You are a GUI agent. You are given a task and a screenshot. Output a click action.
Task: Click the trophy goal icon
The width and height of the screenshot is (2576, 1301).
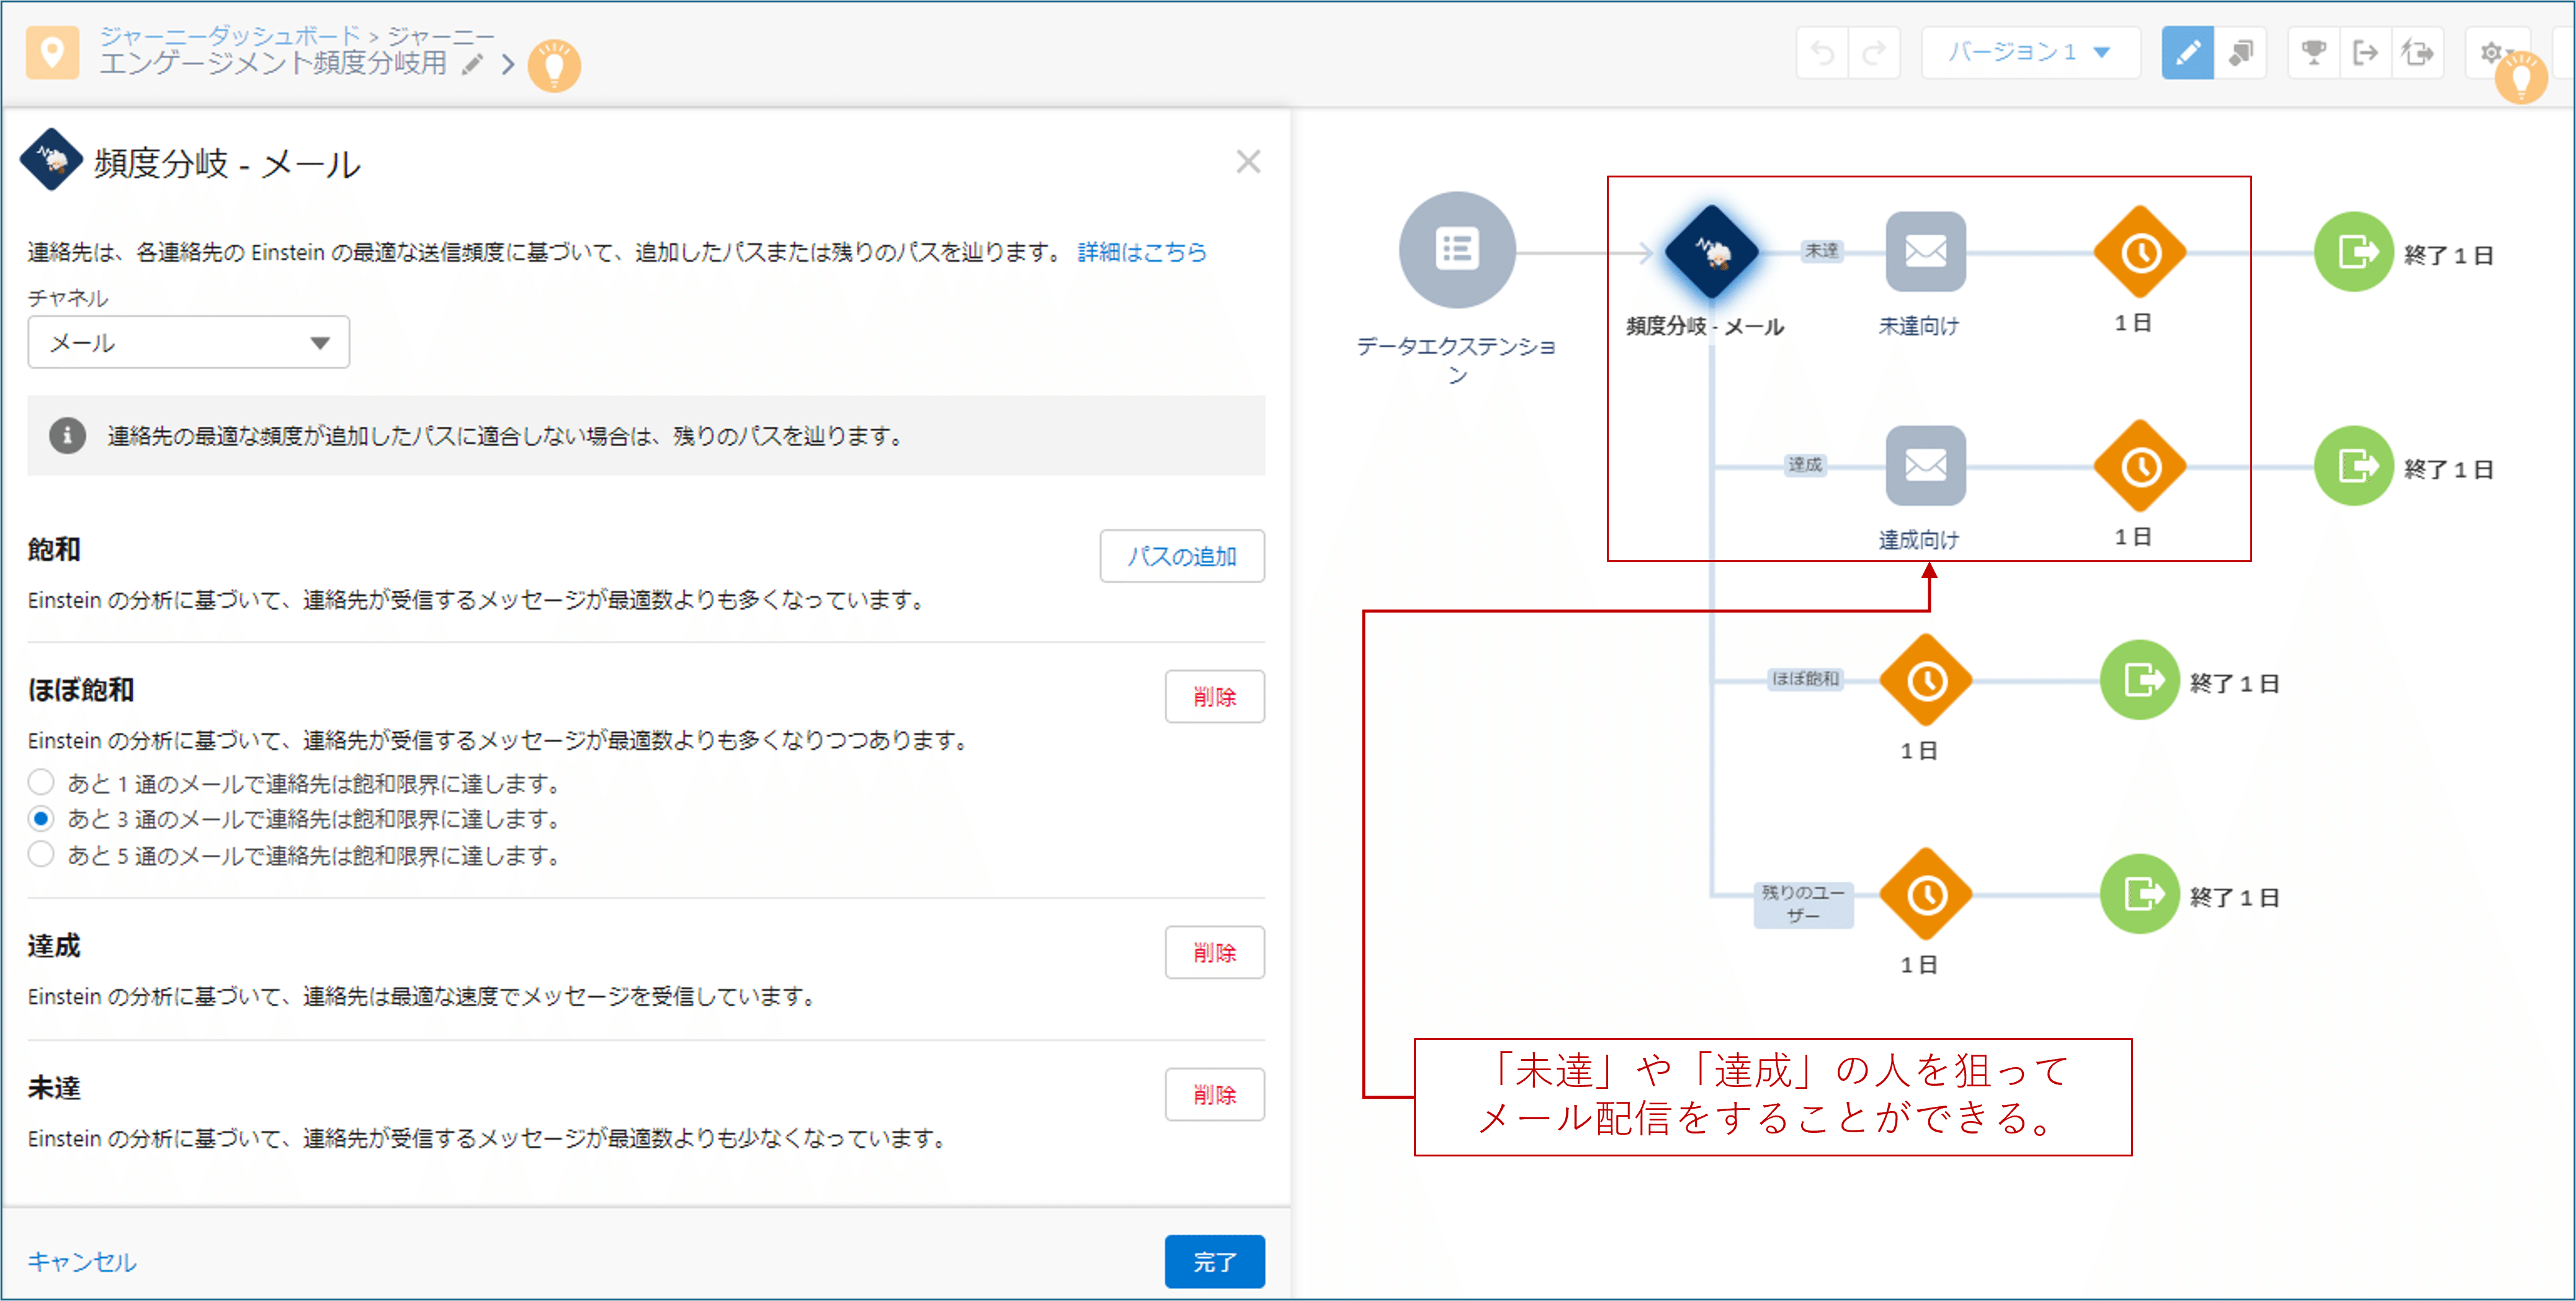pos(2313,53)
